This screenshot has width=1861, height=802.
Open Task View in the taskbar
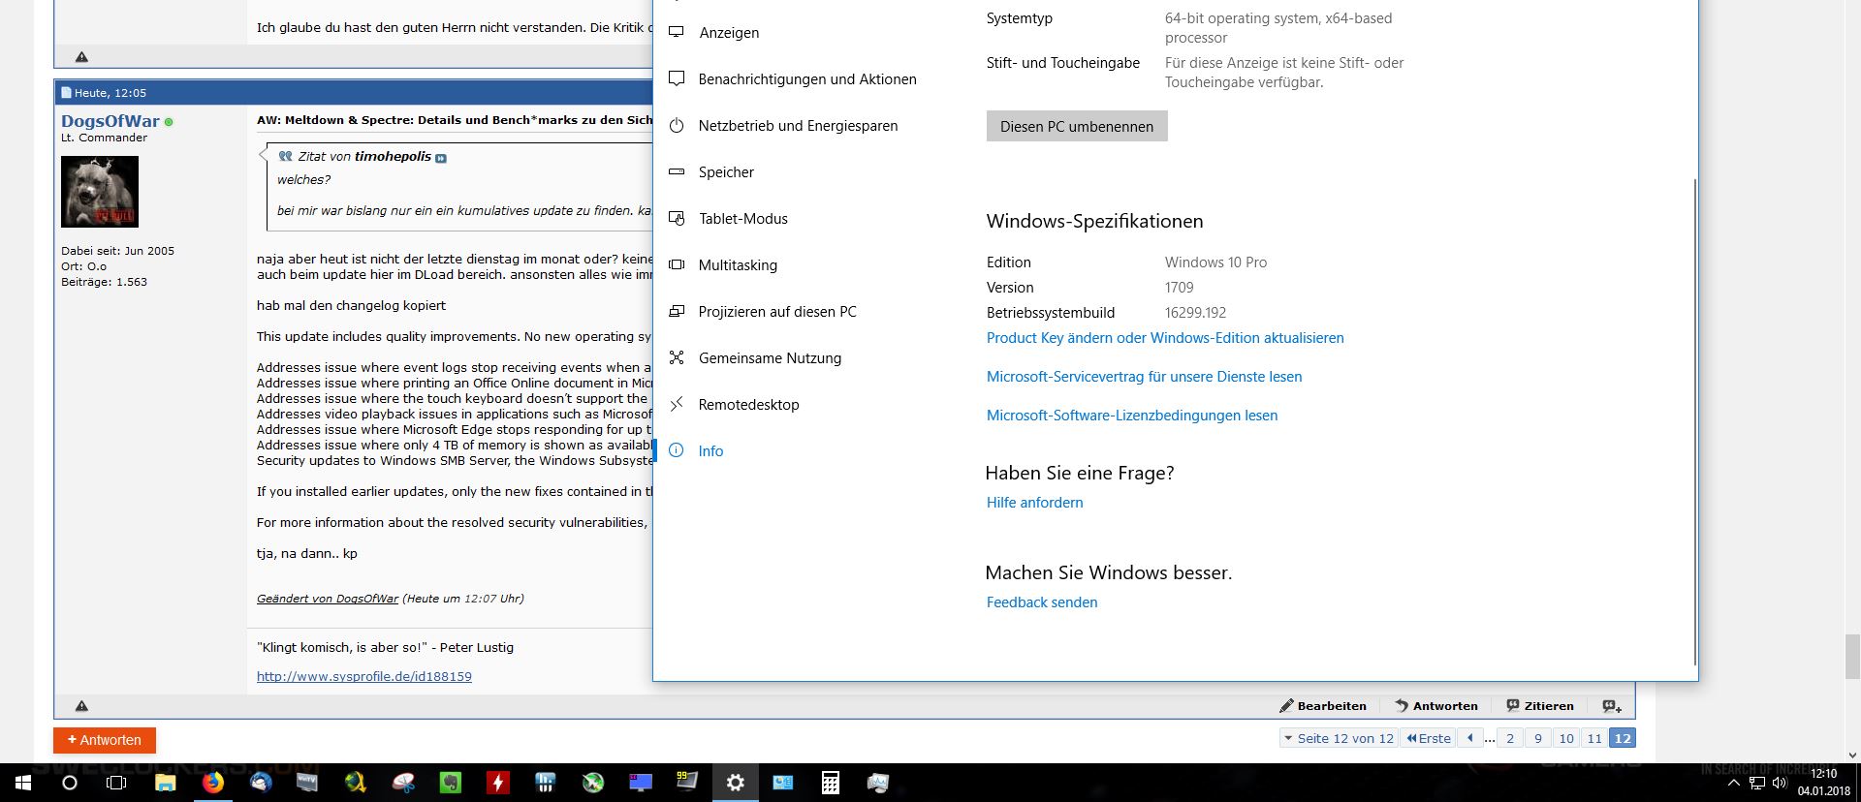[116, 783]
